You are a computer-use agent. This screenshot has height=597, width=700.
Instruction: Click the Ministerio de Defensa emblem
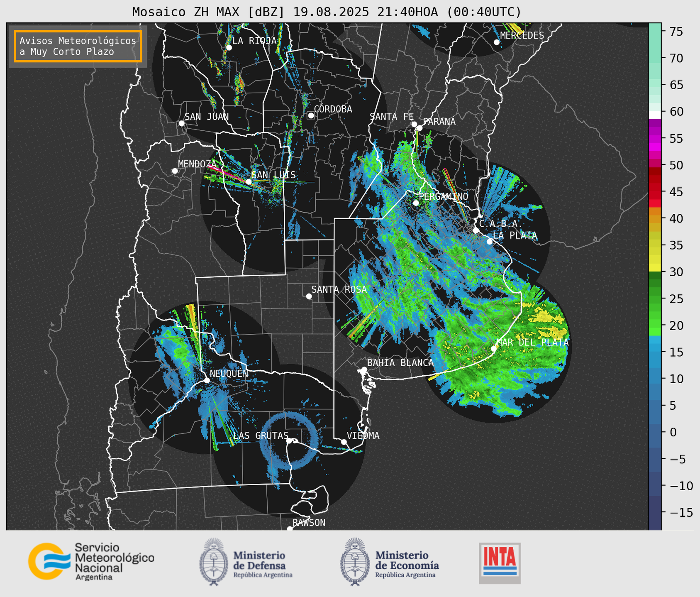[214, 562]
